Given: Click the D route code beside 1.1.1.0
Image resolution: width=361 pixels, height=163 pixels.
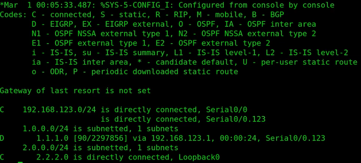Looking at the screenshot, I should [2, 139].
